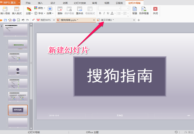The image size is (194, 134).
Task: Close the 搜狗指南.pptx document tab
Action: 94,20
